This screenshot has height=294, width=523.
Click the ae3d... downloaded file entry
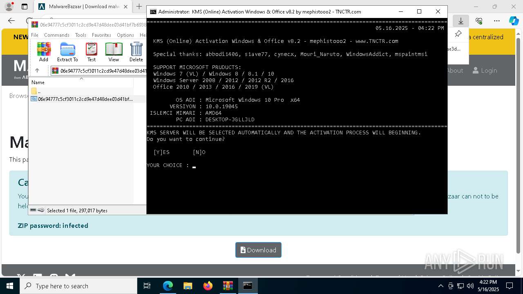coord(454,49)
